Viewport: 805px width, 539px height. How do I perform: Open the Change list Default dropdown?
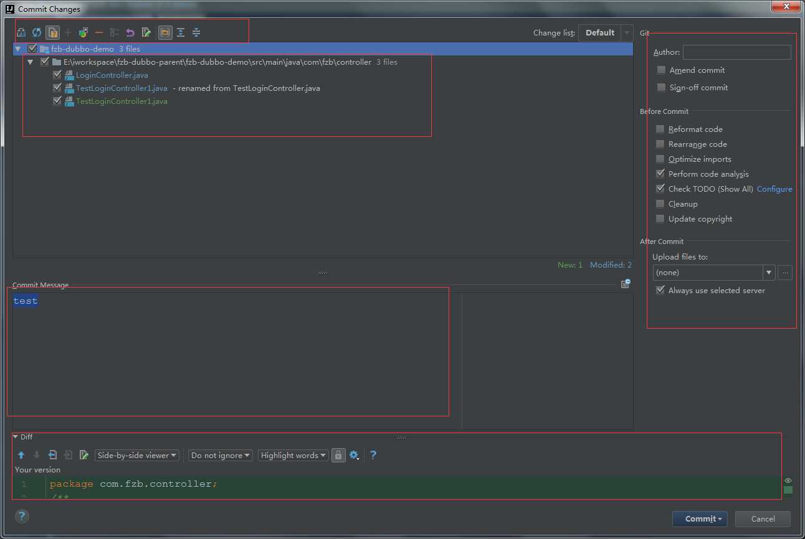tap(606, 32)
